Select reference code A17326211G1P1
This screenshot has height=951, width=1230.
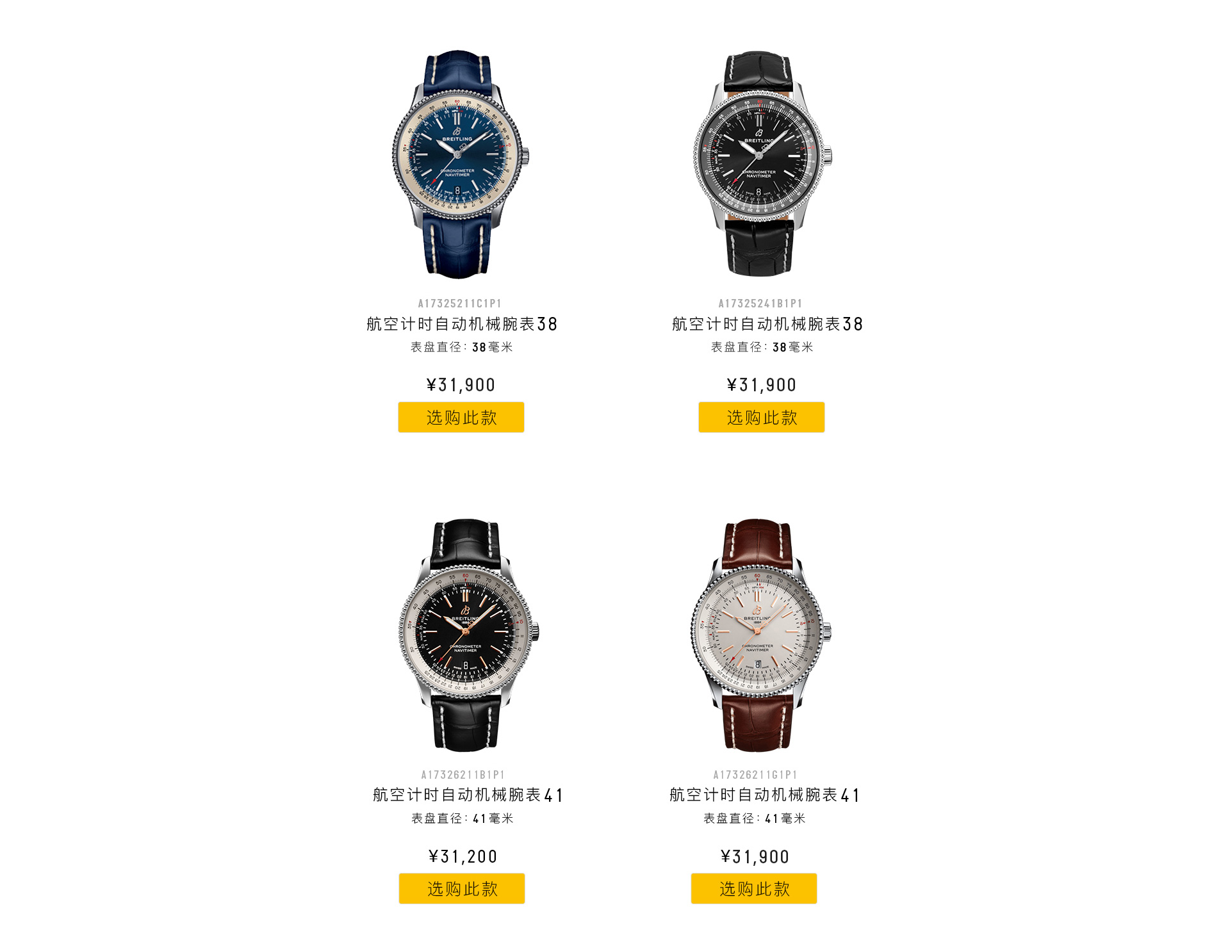click(x=755, y=775)
